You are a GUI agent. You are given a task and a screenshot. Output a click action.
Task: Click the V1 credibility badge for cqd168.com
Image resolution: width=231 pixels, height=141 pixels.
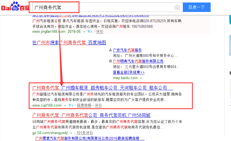(x=71, y=105)
